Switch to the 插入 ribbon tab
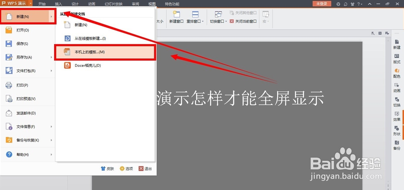Image resolution: width=404 pixels, height=190 pixels. [x=59, y=4]
